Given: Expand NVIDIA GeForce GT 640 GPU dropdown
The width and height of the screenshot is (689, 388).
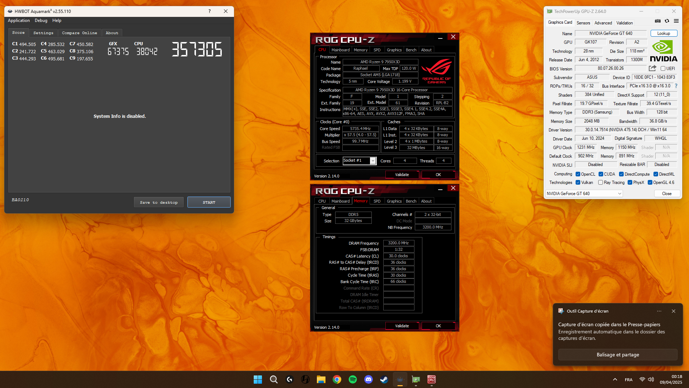Looking at the screenshot, I should (x=584, y=193).
